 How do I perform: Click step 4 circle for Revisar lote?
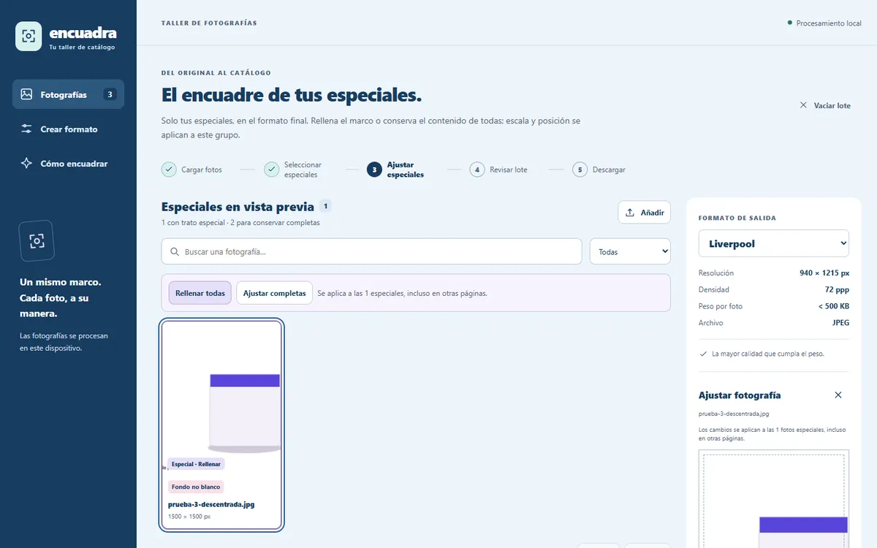coord(477,170)
